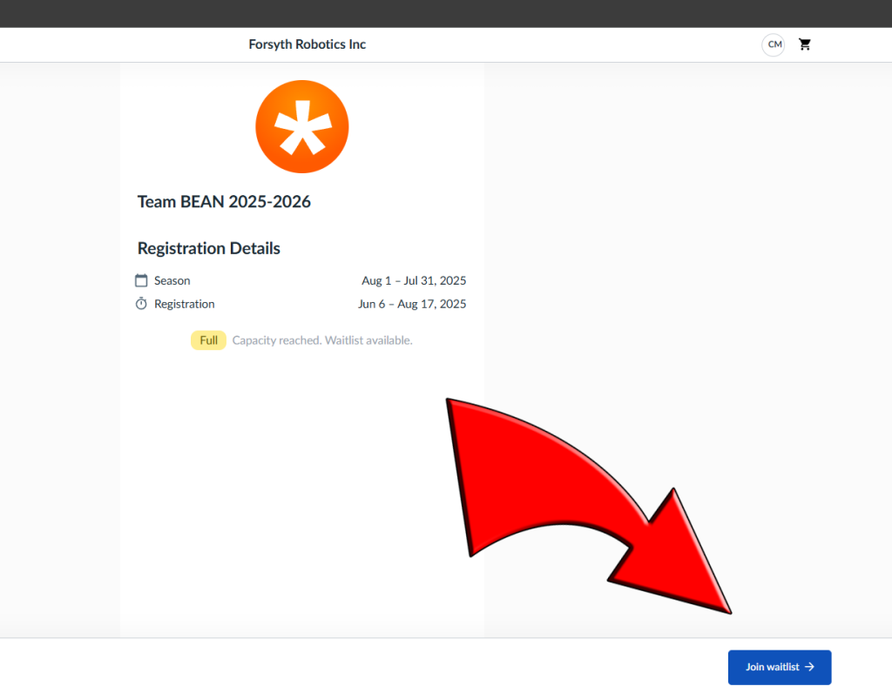Click the calendar icon beside Season
The width and height of the screenshot is (892, 693).
tap(141, 280)
